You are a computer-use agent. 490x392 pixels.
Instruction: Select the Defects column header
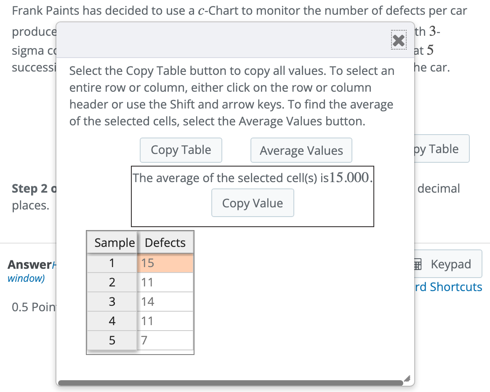pos(165,242)
